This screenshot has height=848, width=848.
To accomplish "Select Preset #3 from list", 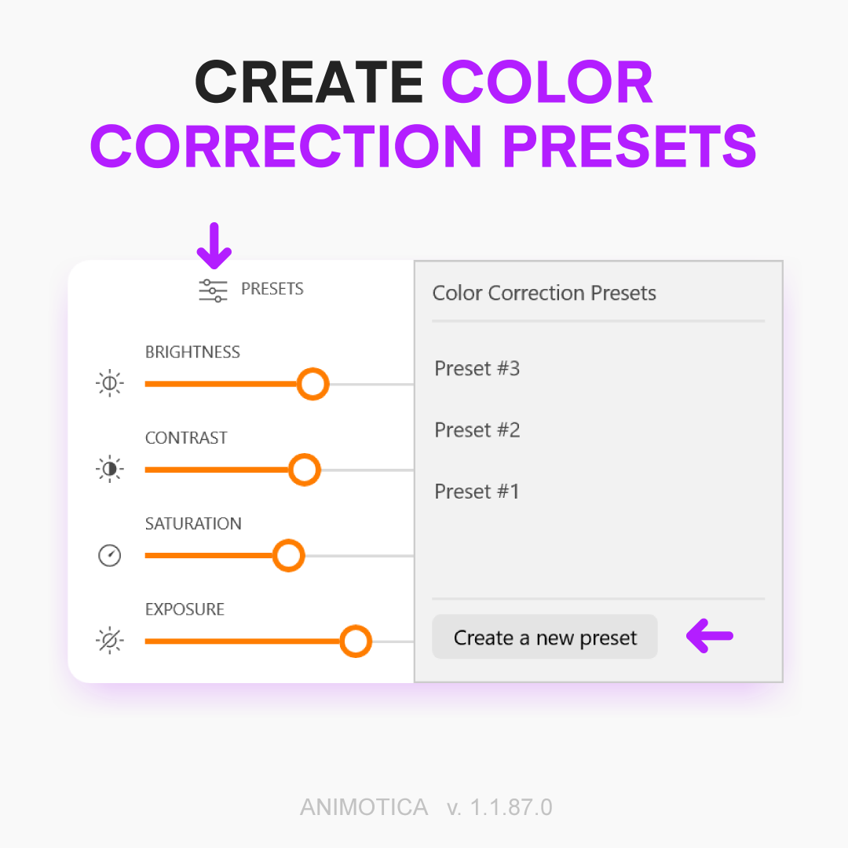I will [477, 368].
